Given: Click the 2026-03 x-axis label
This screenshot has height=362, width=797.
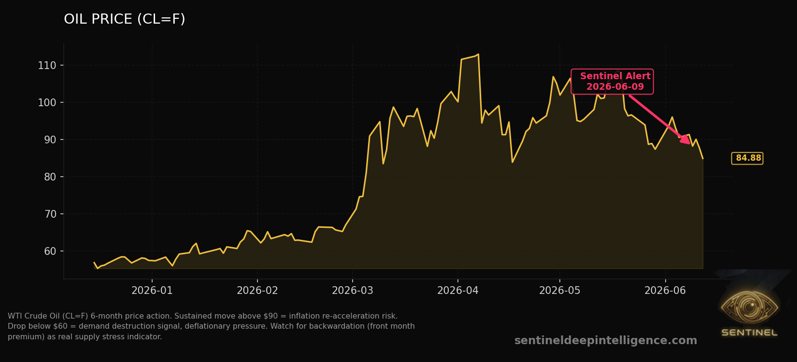Looking at the screenshot, I should tap(353, 291).
